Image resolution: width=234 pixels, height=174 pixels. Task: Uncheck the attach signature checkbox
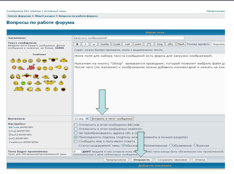coord(76,137)
